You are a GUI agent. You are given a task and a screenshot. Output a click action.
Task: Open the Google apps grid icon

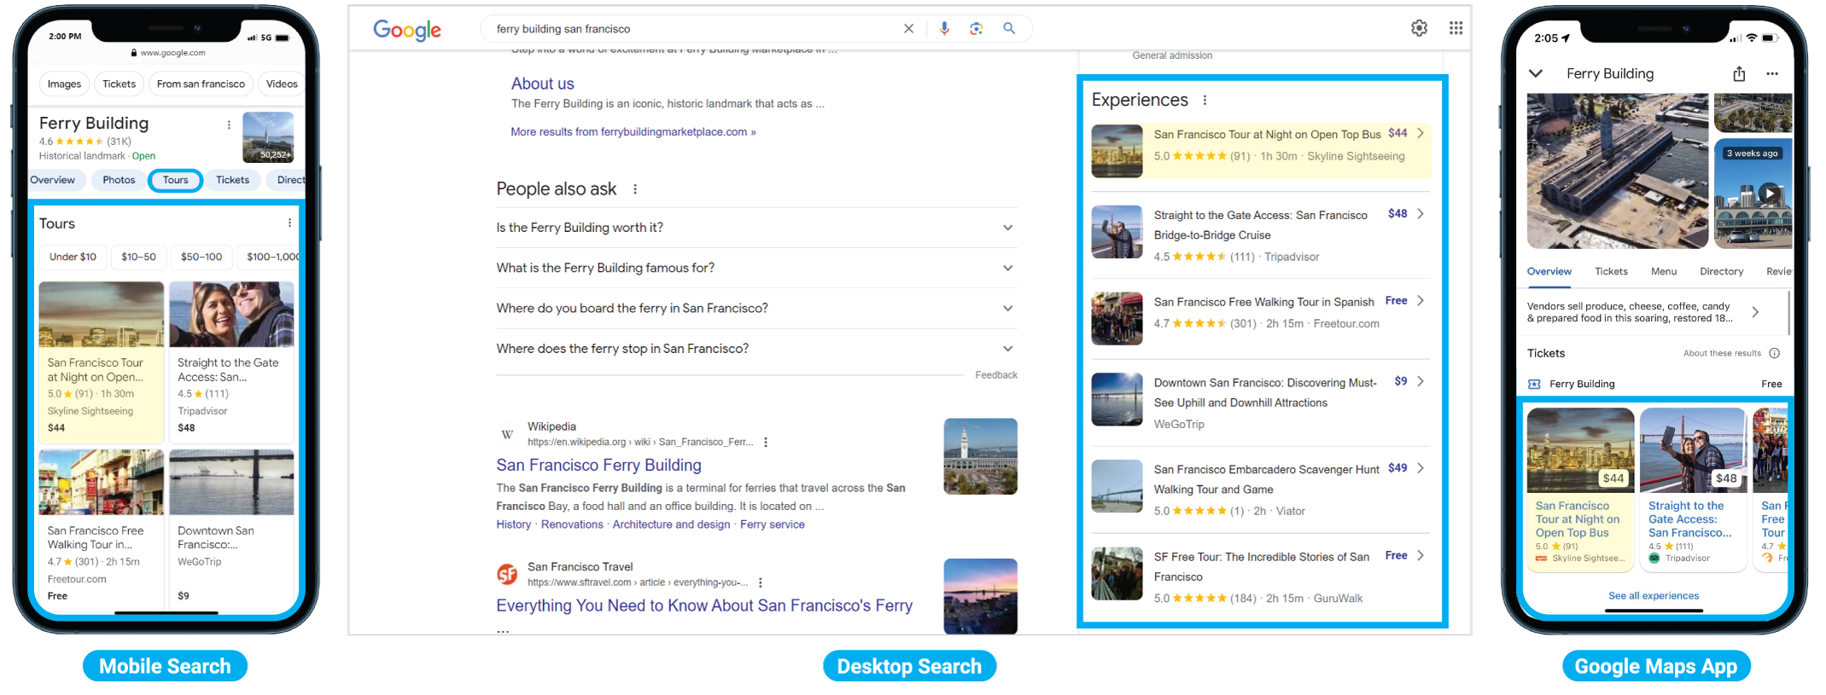(1456, 28)
